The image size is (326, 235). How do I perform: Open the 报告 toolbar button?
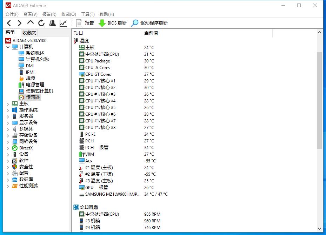85,23
